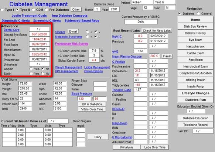Open the Lipids Management link
Viewport: 215px width, 152px height.
[97, 67]
